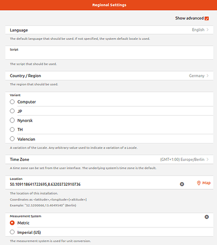Select the JP variant
The height and width of the screenshot is (245, 217).
tap(12, 111)
